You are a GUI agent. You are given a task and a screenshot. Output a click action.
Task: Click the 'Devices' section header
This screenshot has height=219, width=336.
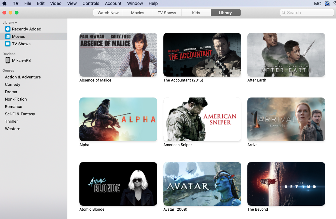click(9, 54)
